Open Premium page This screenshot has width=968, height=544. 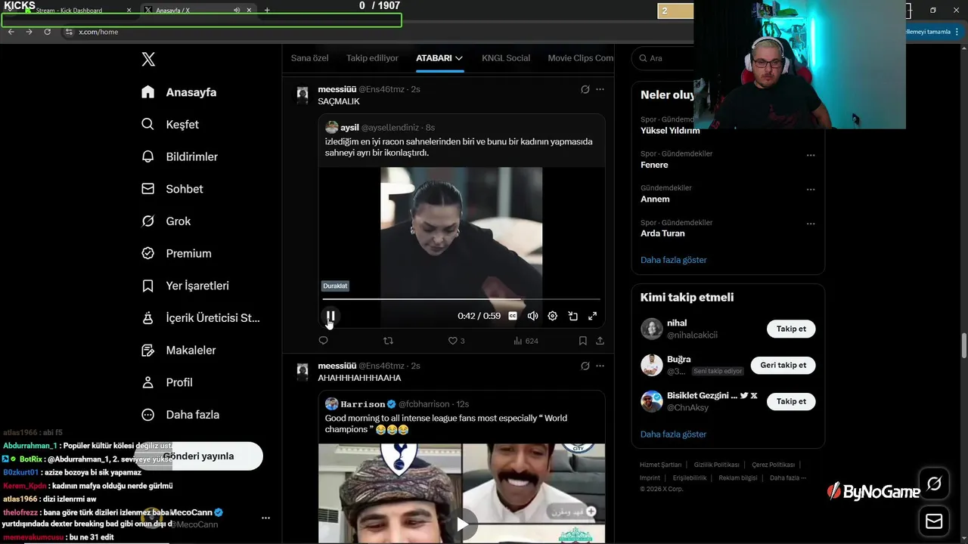tap(176, 254)
